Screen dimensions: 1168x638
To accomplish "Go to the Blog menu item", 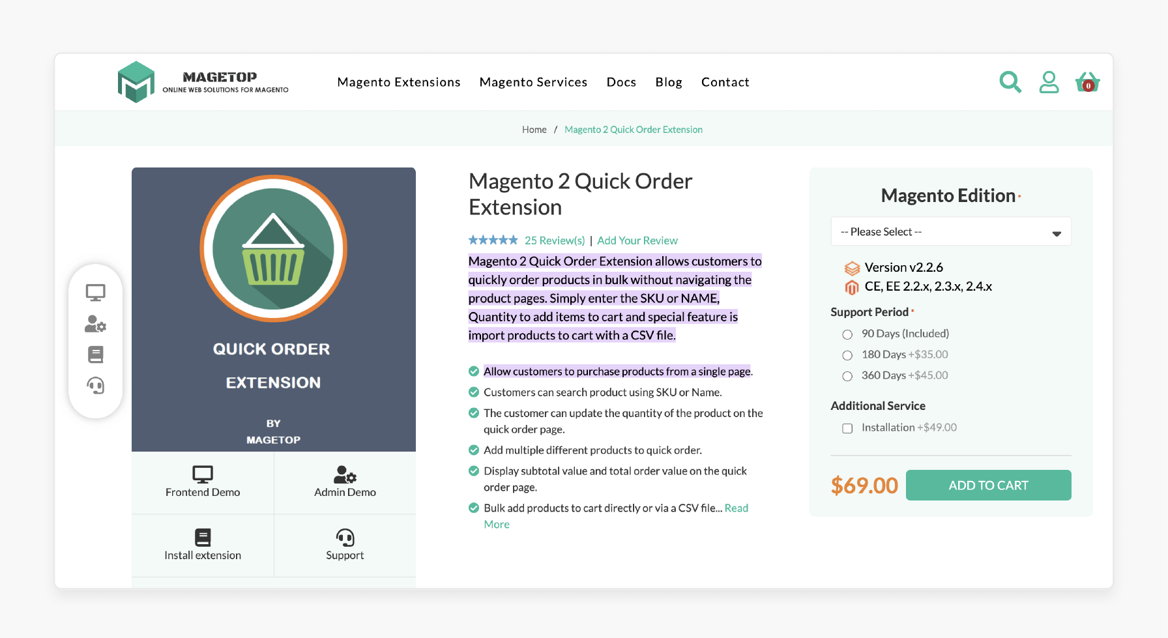I will pyautogui.click(x=669, y=82).
